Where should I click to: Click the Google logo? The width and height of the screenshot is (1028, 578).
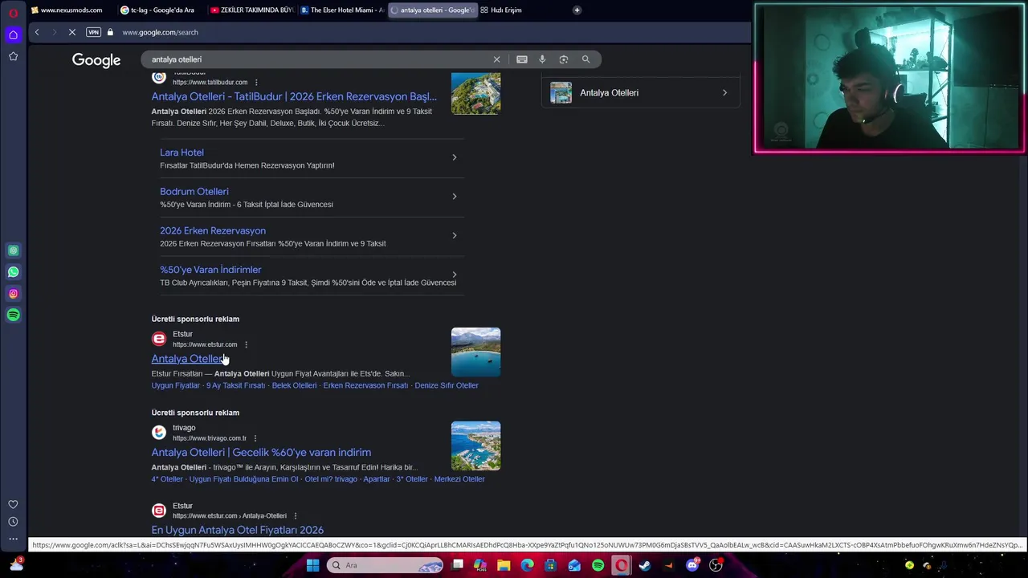tap(96, 60)
